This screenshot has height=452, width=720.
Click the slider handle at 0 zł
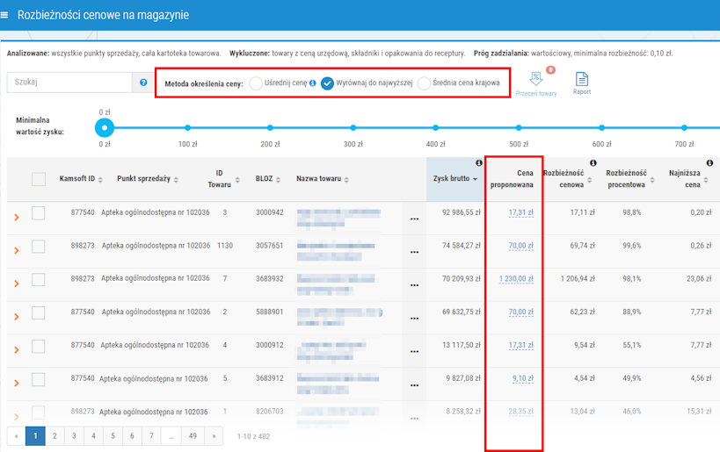click(105, 127)
